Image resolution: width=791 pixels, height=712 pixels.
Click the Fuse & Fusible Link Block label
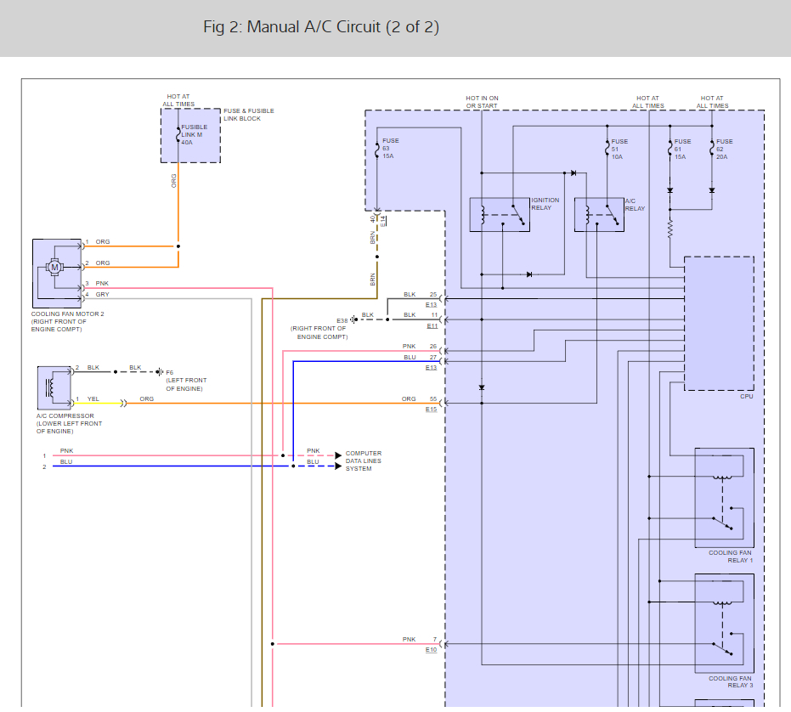click(x=248, y=115)
